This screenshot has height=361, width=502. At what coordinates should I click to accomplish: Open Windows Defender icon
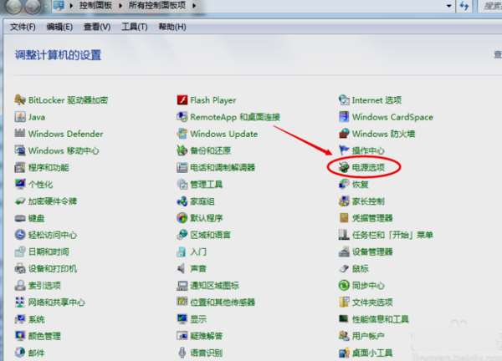click(x=19, y=134)
